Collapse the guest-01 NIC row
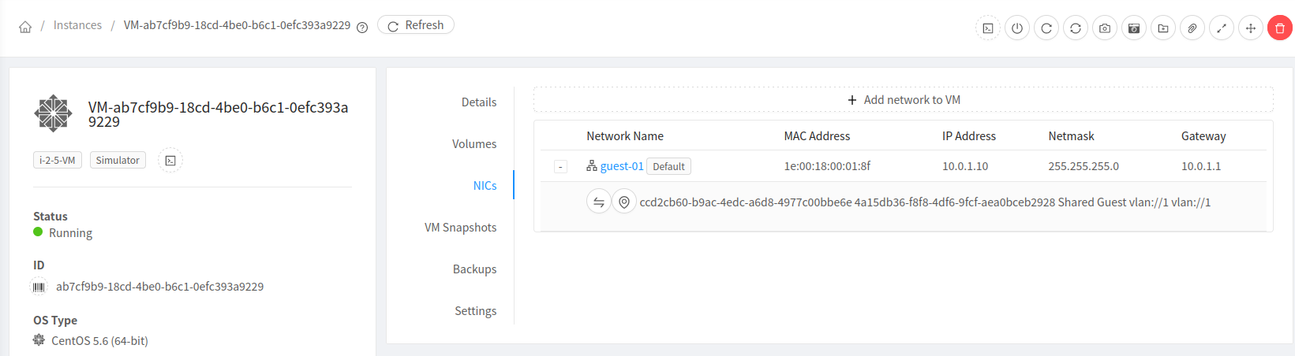The image size is (1295, 356). coord(560,166)
